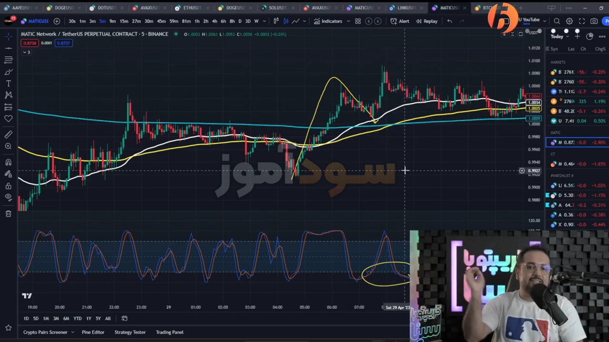Expand the timeframe dropdown arrow after W
This screenshot has height=342, width=609.
tap(264, 21)
